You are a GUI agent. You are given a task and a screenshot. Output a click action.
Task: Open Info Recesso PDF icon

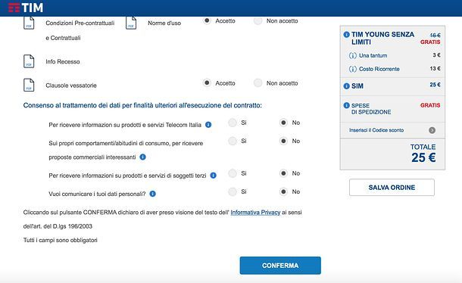coord(29,61)
